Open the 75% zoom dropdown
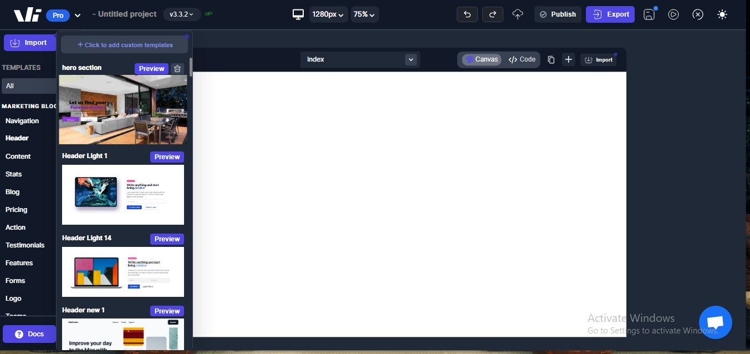This screenshot has height=354, width=750. click(x=365, y=14)
